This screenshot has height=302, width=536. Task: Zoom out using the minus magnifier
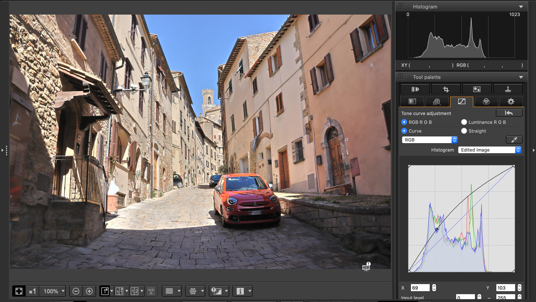tap(76, 291)
